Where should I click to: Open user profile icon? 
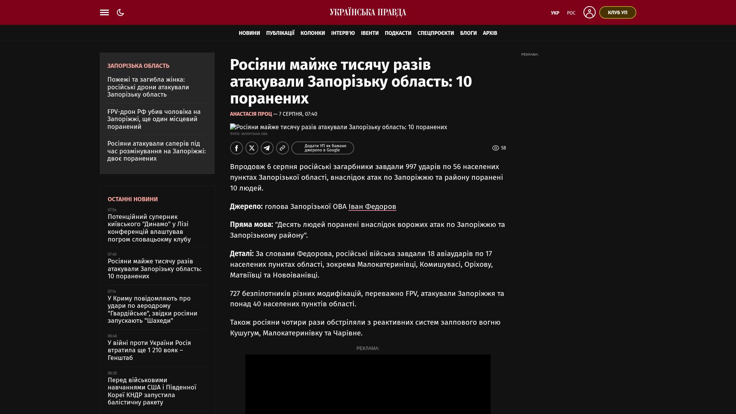589,12
